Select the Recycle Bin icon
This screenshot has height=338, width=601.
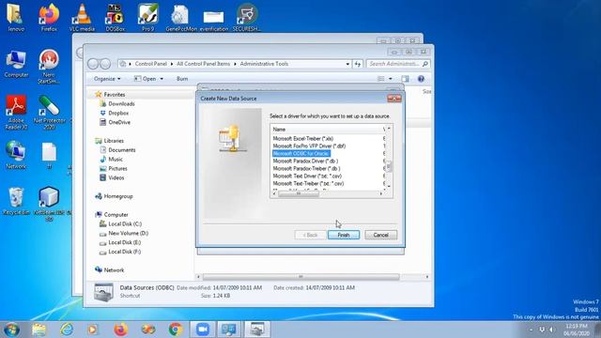16,201
